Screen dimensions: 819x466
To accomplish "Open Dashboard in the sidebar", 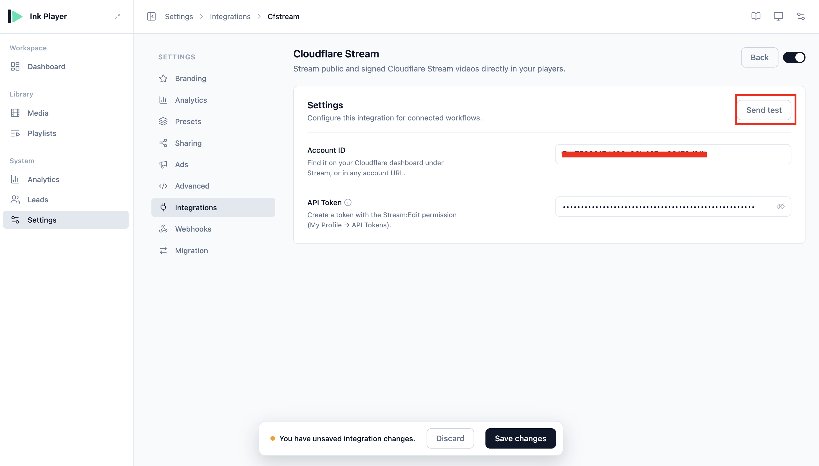I will 66,67.
